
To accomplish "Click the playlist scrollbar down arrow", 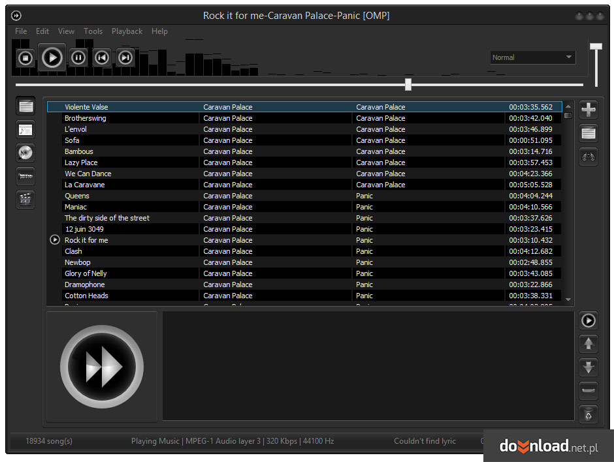I will 568,300.
